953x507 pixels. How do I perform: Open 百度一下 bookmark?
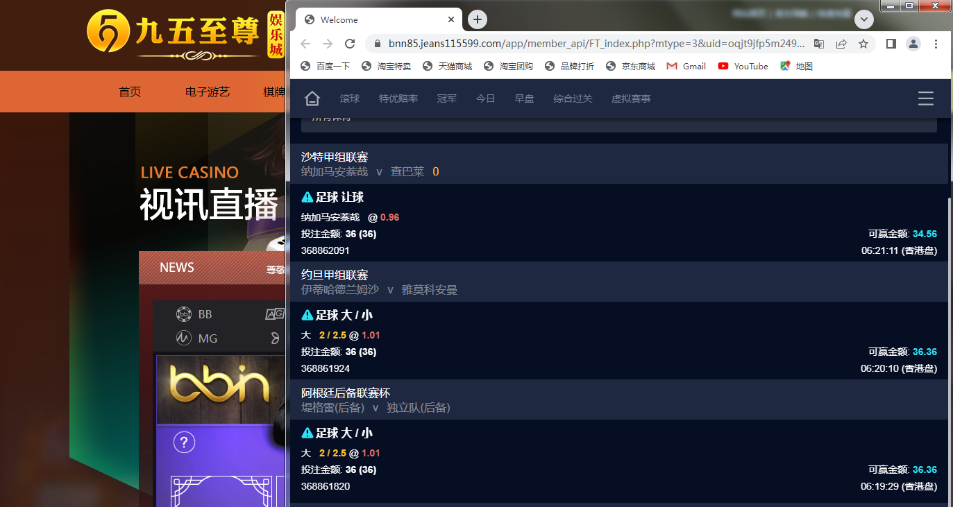pyautogui.click(x=325, y=67)
